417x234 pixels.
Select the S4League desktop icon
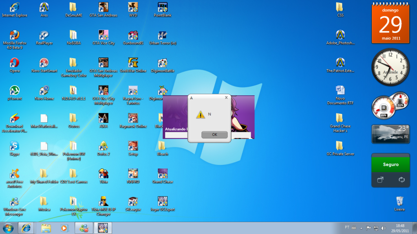[133, 201]
